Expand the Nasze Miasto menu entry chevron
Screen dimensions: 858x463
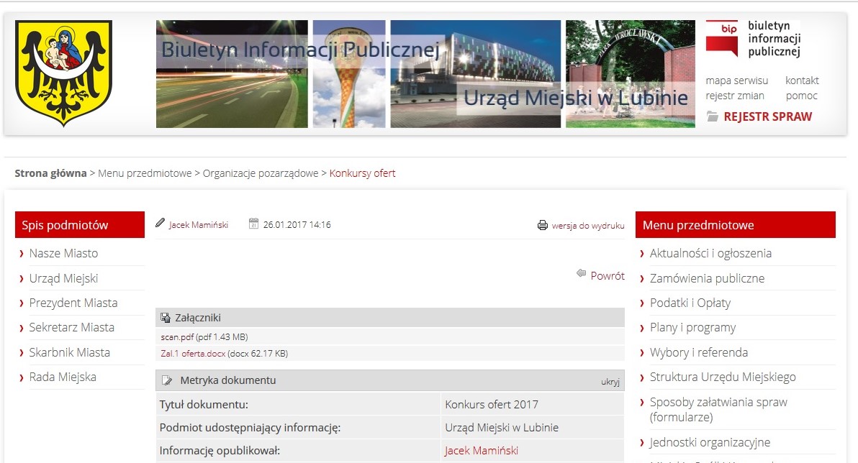coord(22,253)
